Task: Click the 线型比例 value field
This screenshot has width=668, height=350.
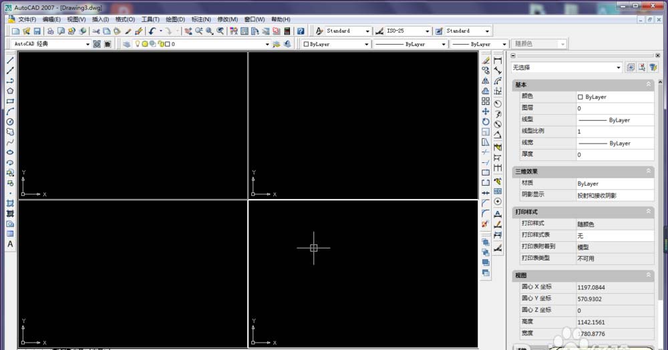Action: [x=615, y=132]
